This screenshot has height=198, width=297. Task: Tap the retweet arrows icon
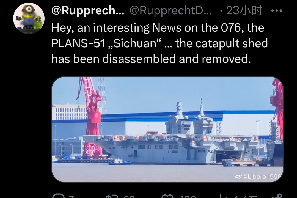point(112,196)
